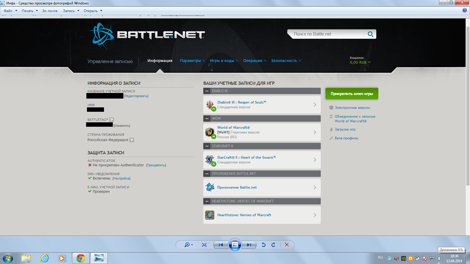Click the fit-to-window actual size button
The width and height of the screenshot is (470, 264).
pos(204,245)
